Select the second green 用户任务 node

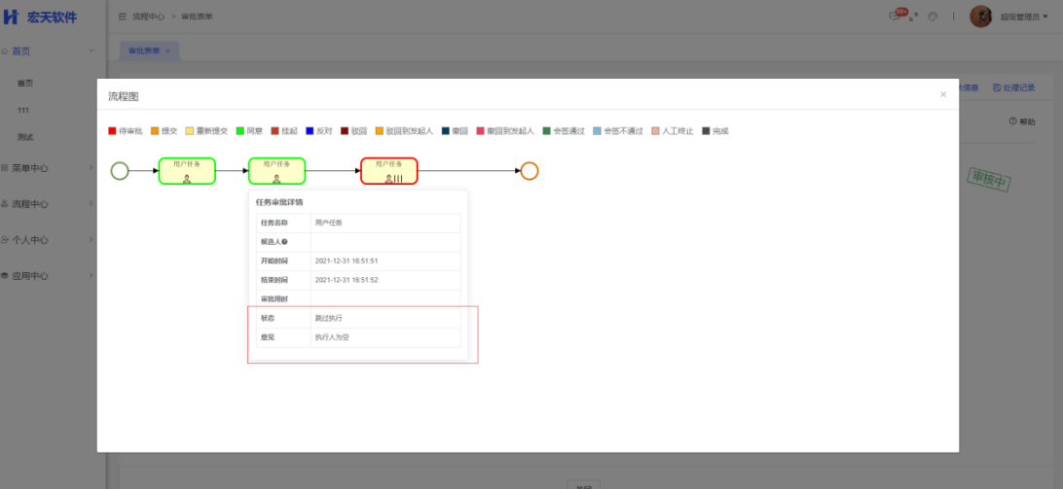[x=276, y=171]
